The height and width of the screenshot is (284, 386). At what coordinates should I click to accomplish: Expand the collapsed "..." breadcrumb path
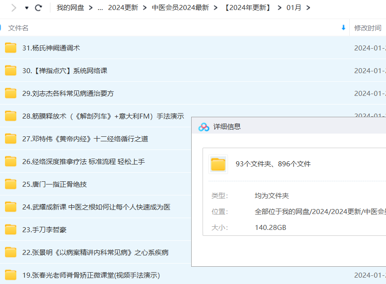tap(100, 8)
